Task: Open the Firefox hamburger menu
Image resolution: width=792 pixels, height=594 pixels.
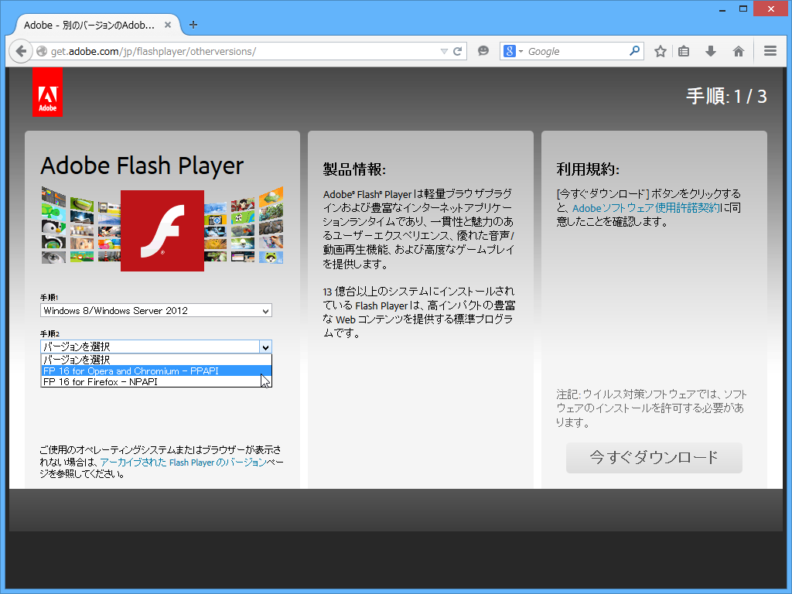Action: [x=770, y=51]
